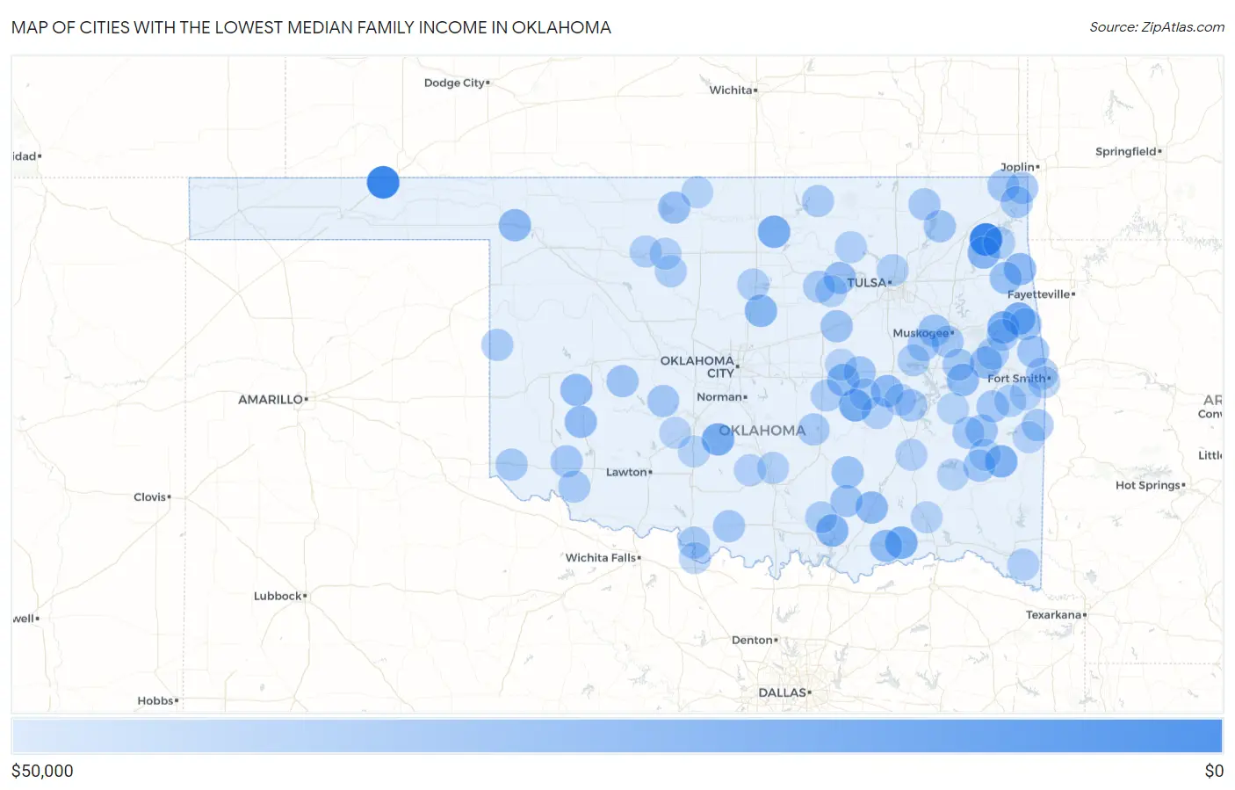
Task: Click the Lawton city label
Action: (626, 472)
